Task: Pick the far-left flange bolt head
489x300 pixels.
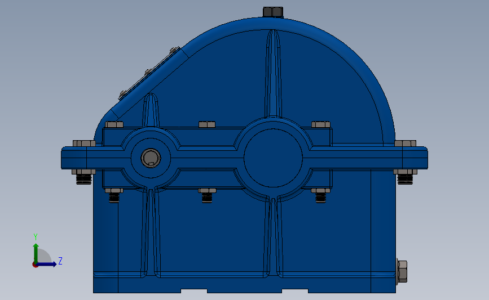Action: [x=84, y=144]
